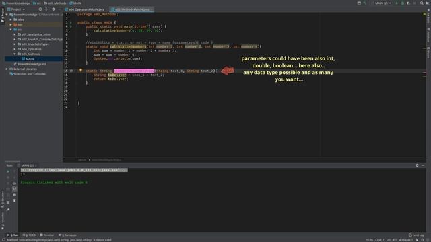
Task: Open the Event Log
Action: (x=416, y=235)
